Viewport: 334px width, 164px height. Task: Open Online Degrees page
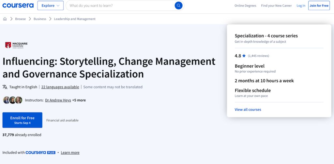pos(245,6)
